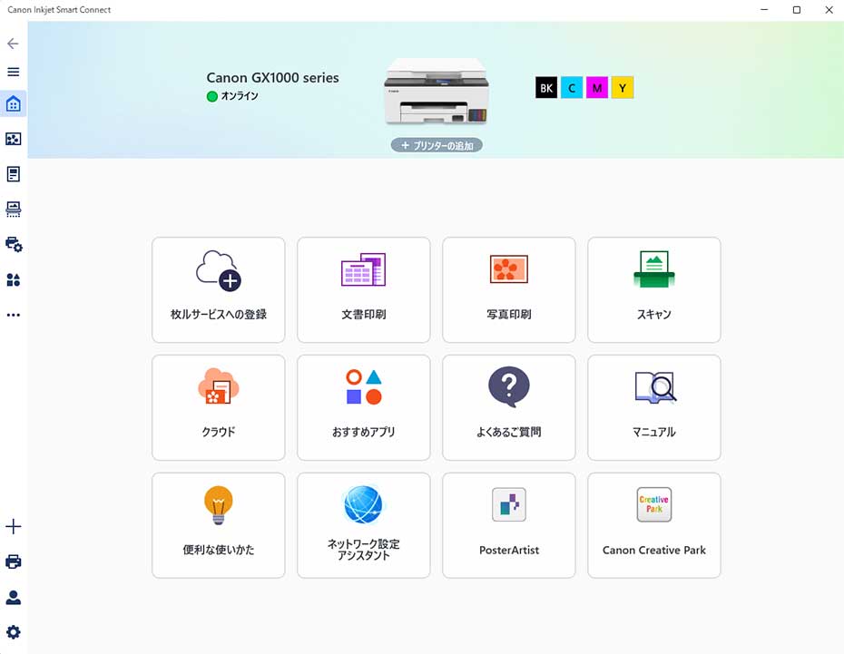Open the スキャン scan tile
Screen dimensions: 844x654
[654, 290]
